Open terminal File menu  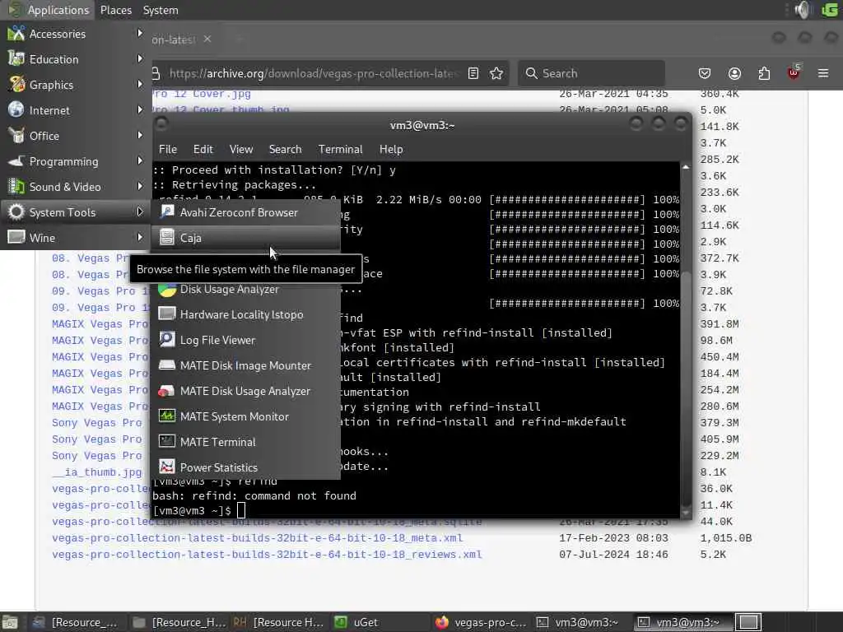pos(168,149)
